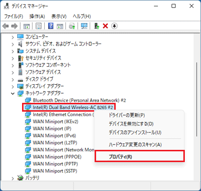Click the circular down-arrow toolbar icon
Screen dimensions: 201x191
tap(114, 26)
